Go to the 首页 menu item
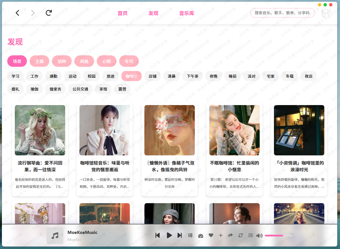This screenshot has width=340, height=249. click(x=122, y=13)
